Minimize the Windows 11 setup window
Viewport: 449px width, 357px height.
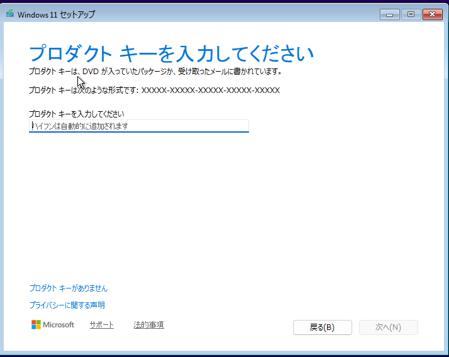[x=390, y=14]
